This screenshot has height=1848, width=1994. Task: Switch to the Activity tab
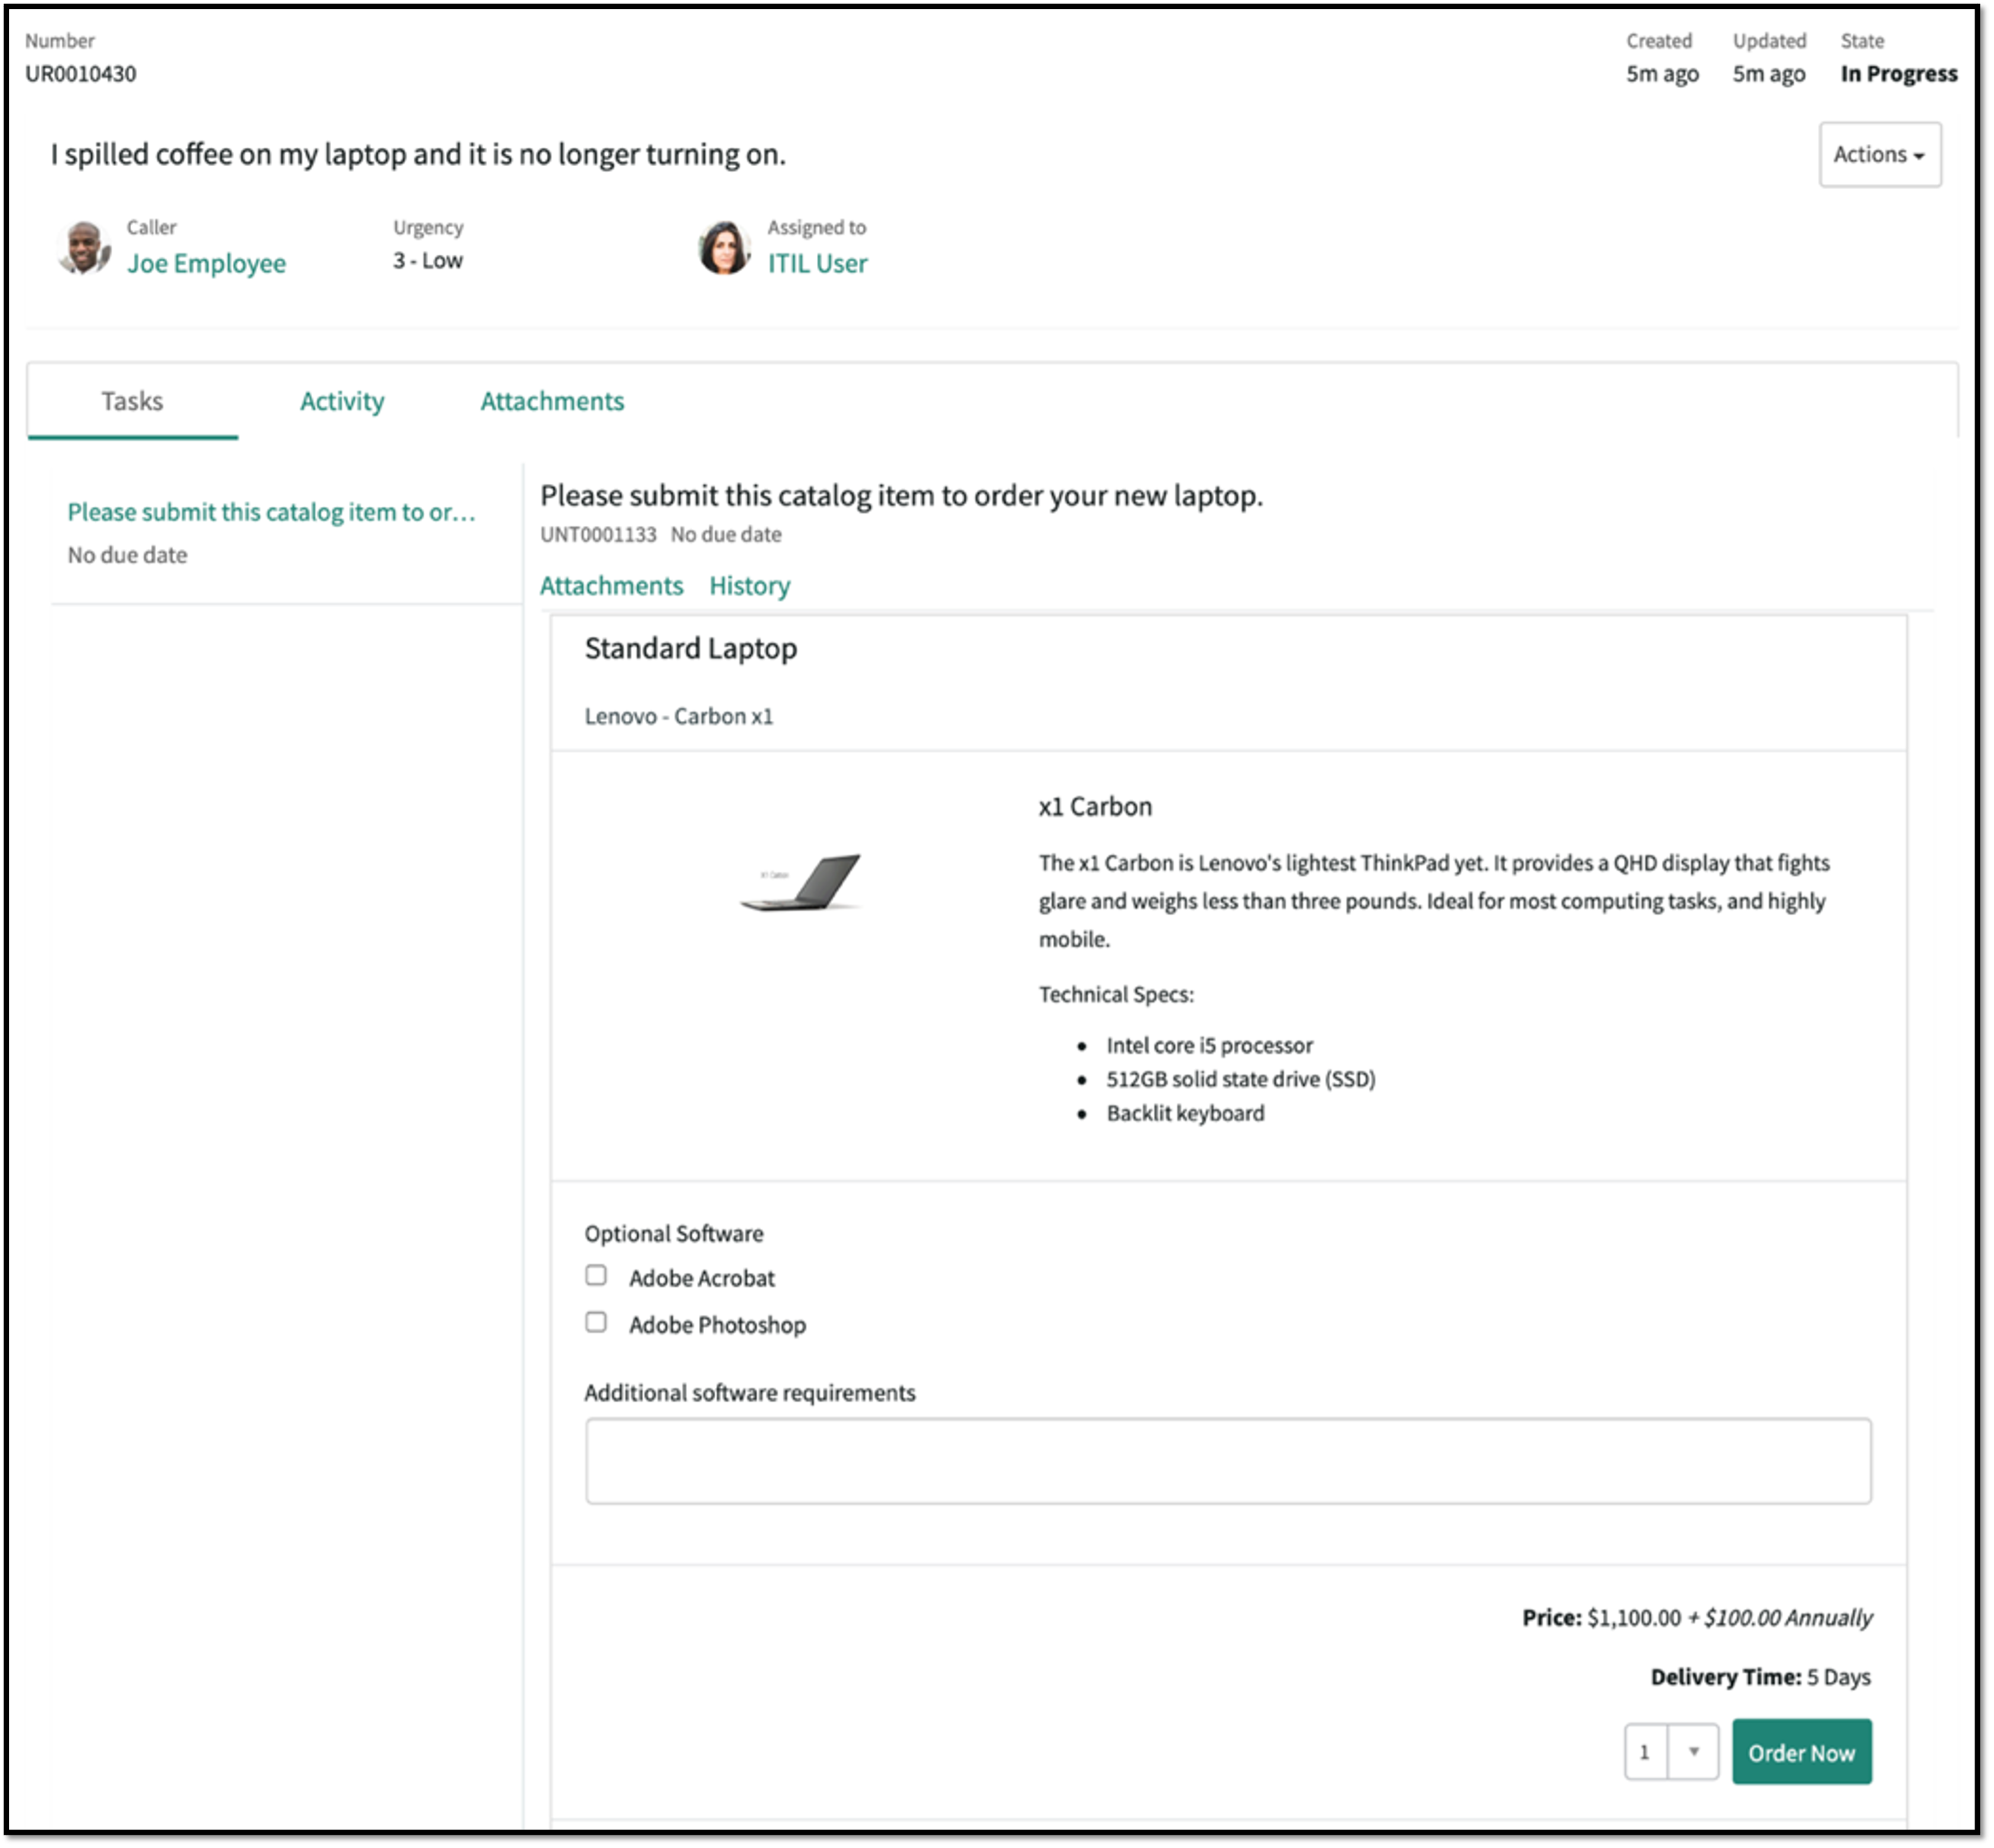(x=342, y=401)
